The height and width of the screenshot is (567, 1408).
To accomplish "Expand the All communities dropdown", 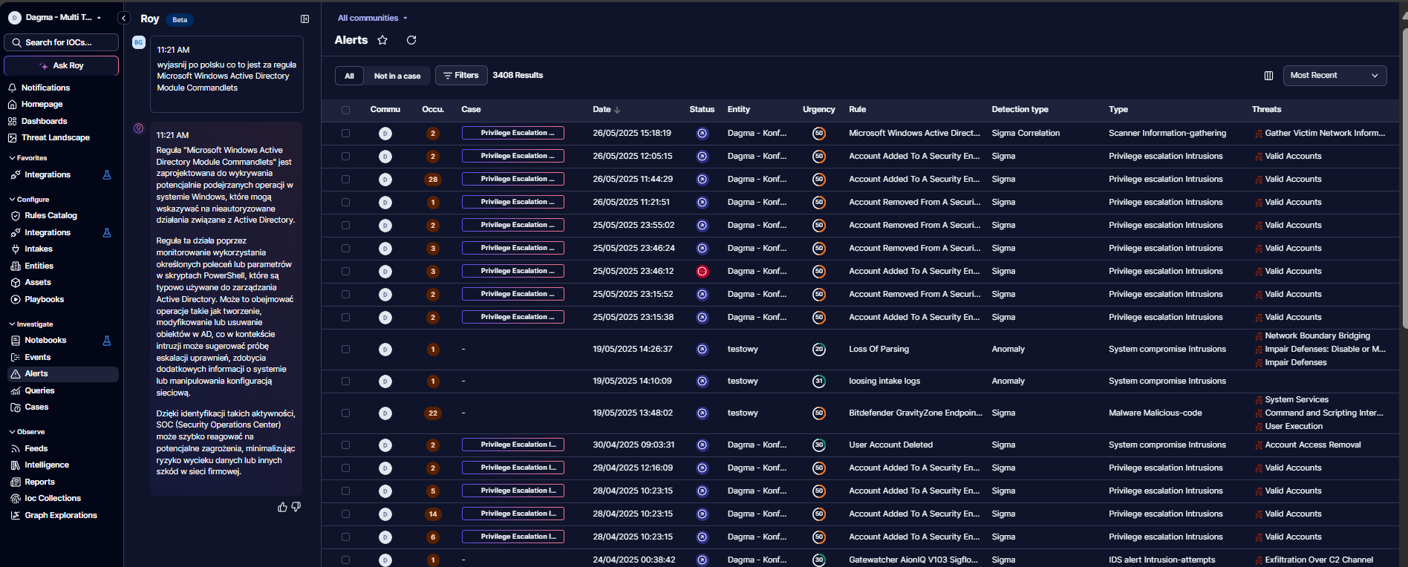I will [x=373, y=18].
